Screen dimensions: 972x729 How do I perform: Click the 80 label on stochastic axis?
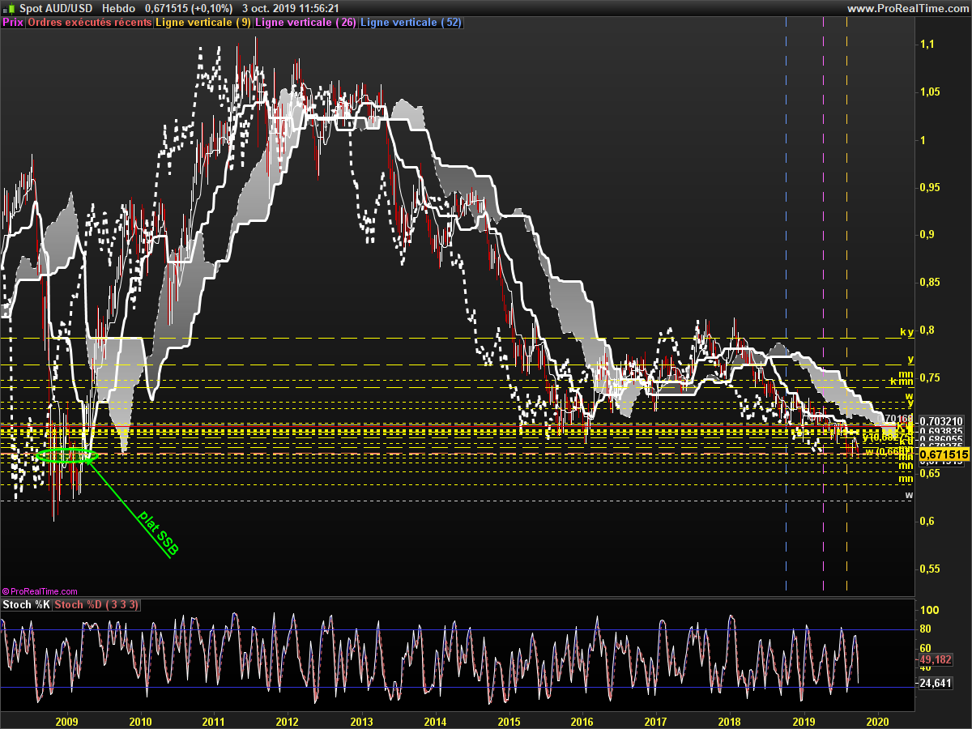pyautogui.click(x=926, y=629)
